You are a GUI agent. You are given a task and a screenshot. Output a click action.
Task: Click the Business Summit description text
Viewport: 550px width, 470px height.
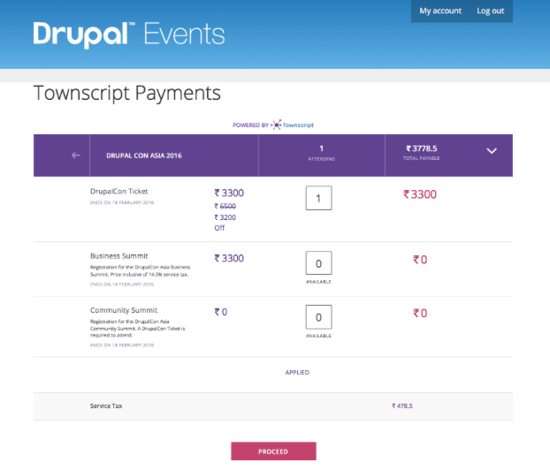pos(141,270)
